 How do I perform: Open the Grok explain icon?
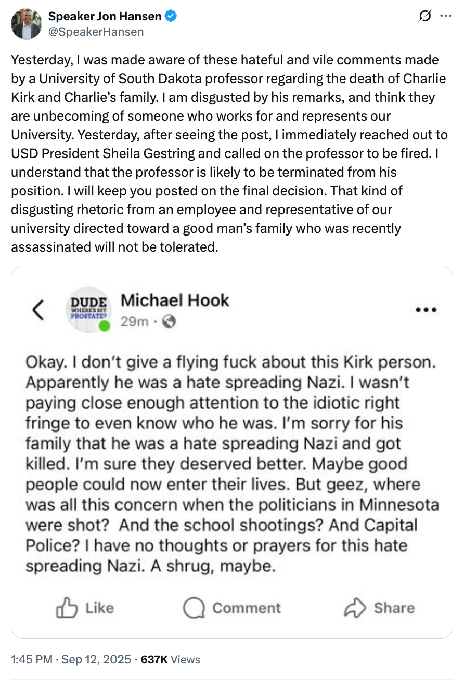[x=425, y=17]
